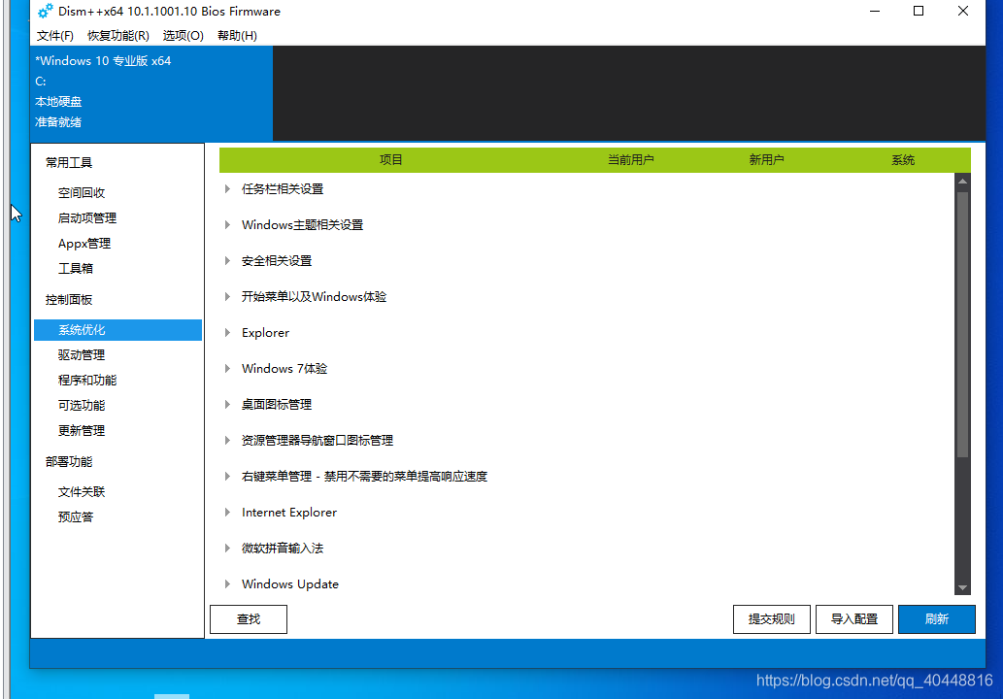Click scrollbar up arrow in list

962,182
